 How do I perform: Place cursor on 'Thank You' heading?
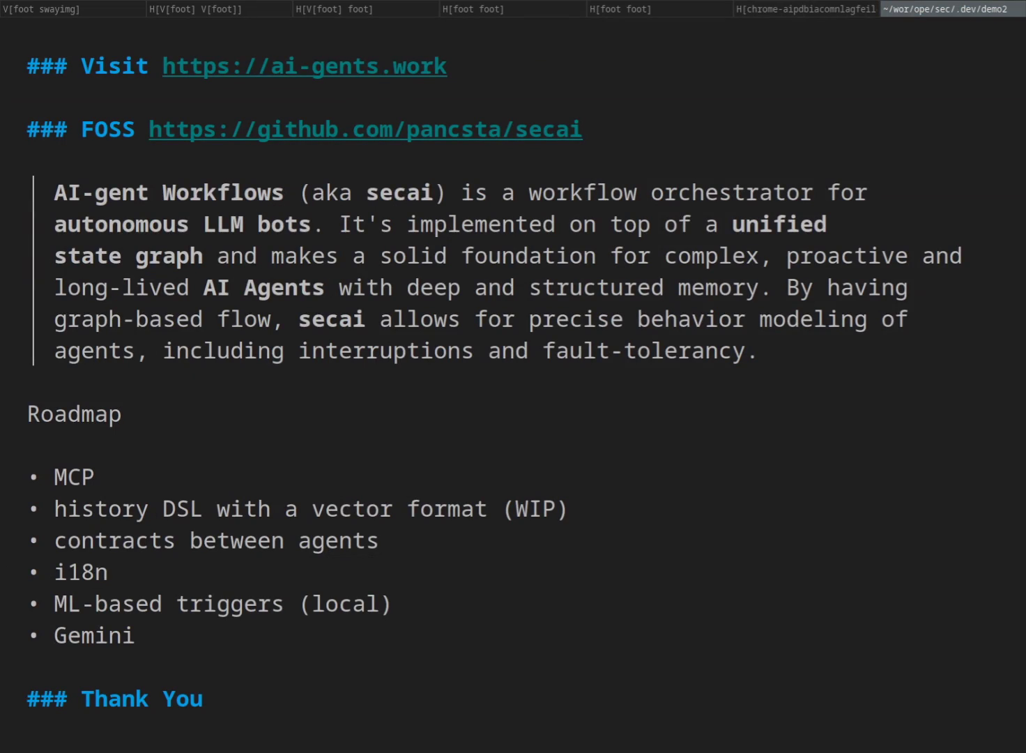pyautogui.click(x=141, y=699)
